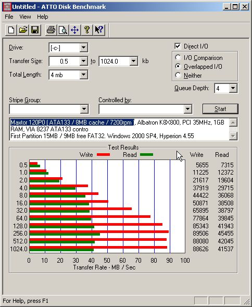Image resolution: width=252 pixels, height=307 pixels.
Task: Select the I/O Comparison radio button
Action: point(178,57)
